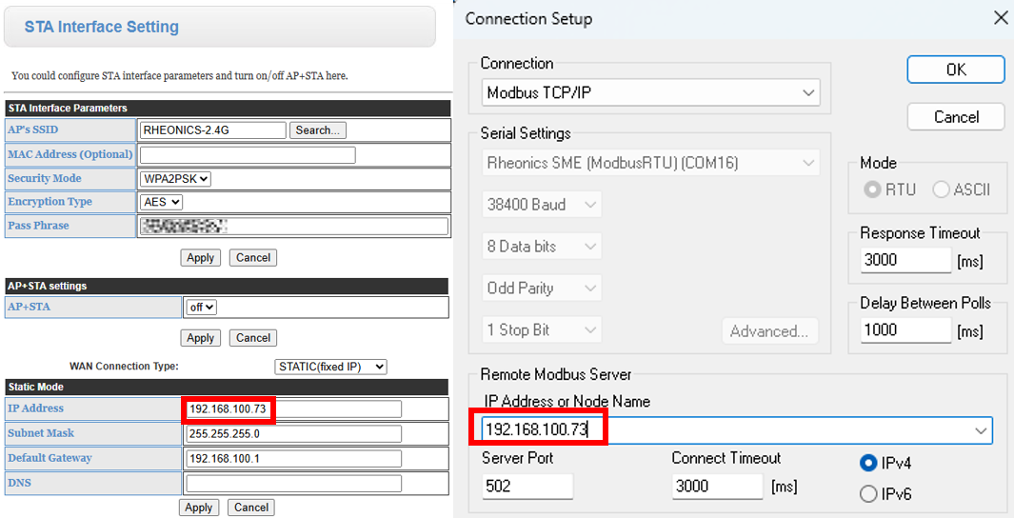The image size is (1014, 518).
Task: Open the WAN Connection Type dropdown
Action: tap(330, 367)
